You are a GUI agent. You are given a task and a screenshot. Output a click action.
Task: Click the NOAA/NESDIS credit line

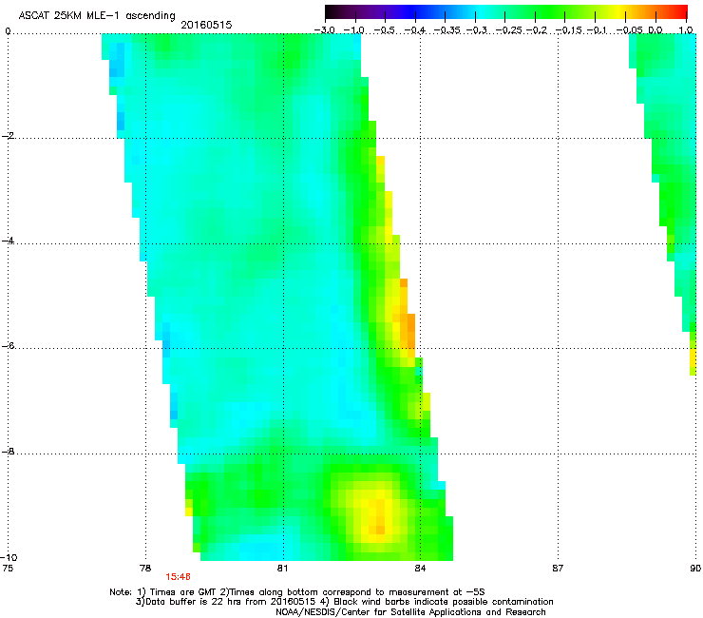tap(410, 612)
